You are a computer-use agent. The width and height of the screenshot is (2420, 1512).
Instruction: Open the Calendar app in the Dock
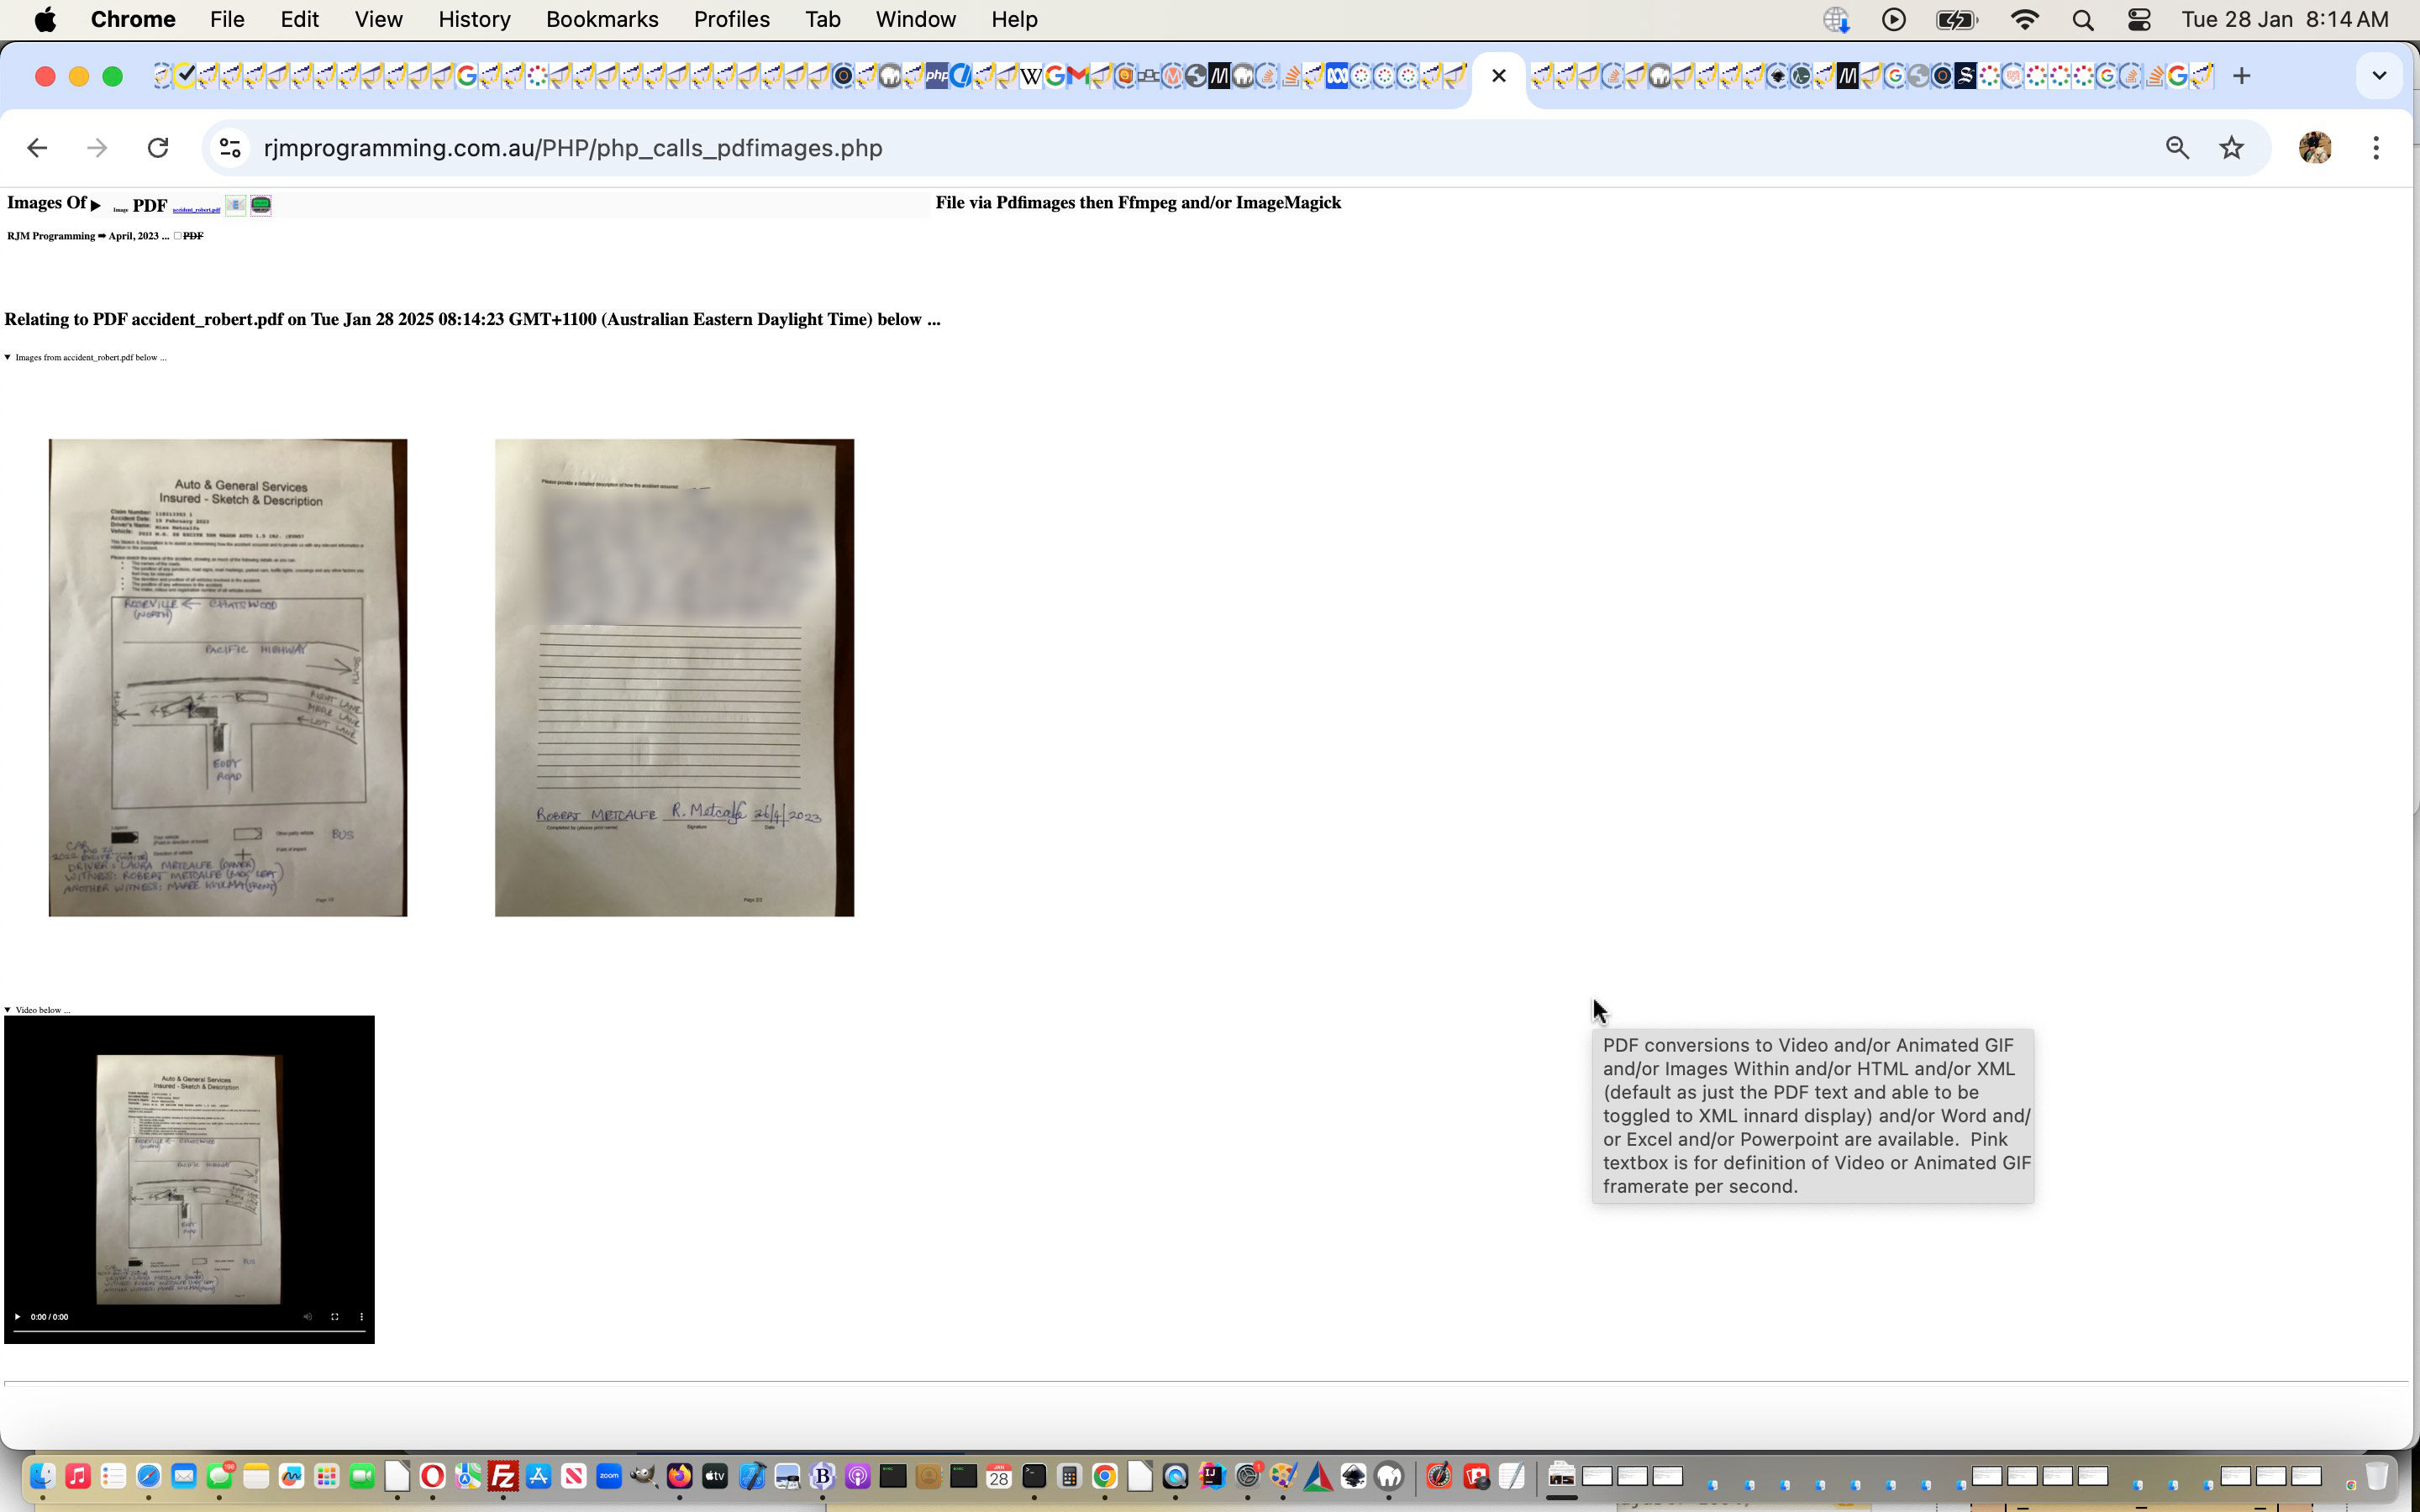tap(998, 1476)
